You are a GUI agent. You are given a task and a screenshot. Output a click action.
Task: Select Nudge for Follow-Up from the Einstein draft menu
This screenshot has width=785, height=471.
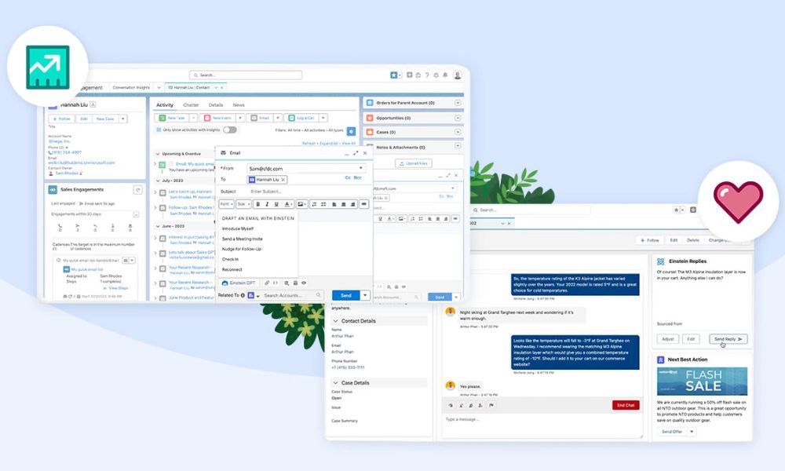coord(242,249)
